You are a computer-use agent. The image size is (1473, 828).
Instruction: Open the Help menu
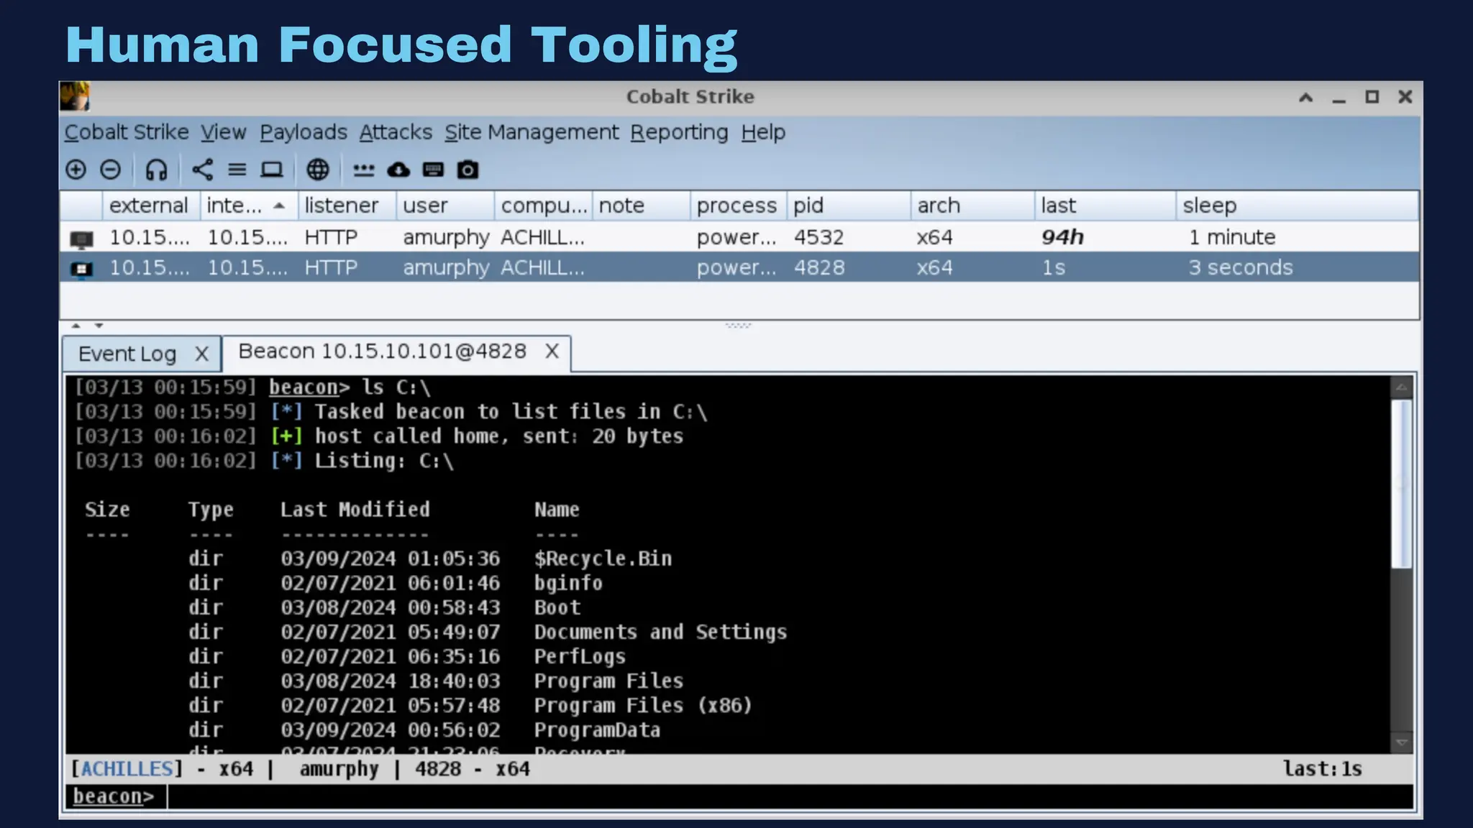point(763,132)
